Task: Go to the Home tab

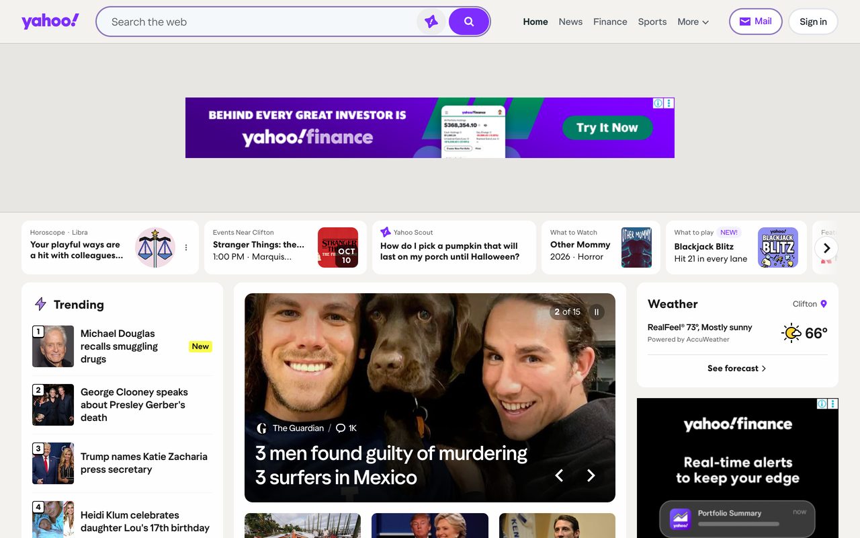Action: pyautogui.click(x=535, y=22)
